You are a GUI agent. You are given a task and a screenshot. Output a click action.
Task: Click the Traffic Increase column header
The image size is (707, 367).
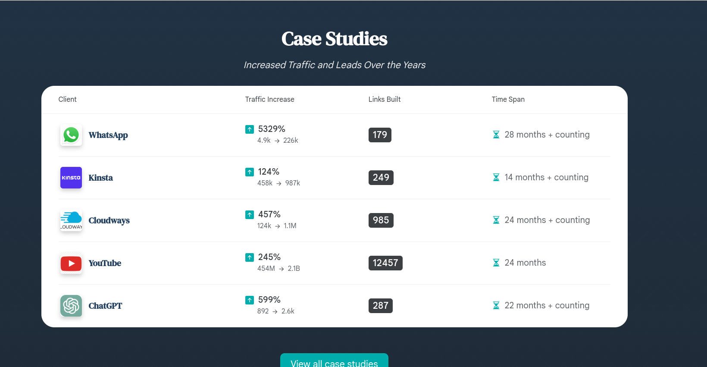point(269,99)
